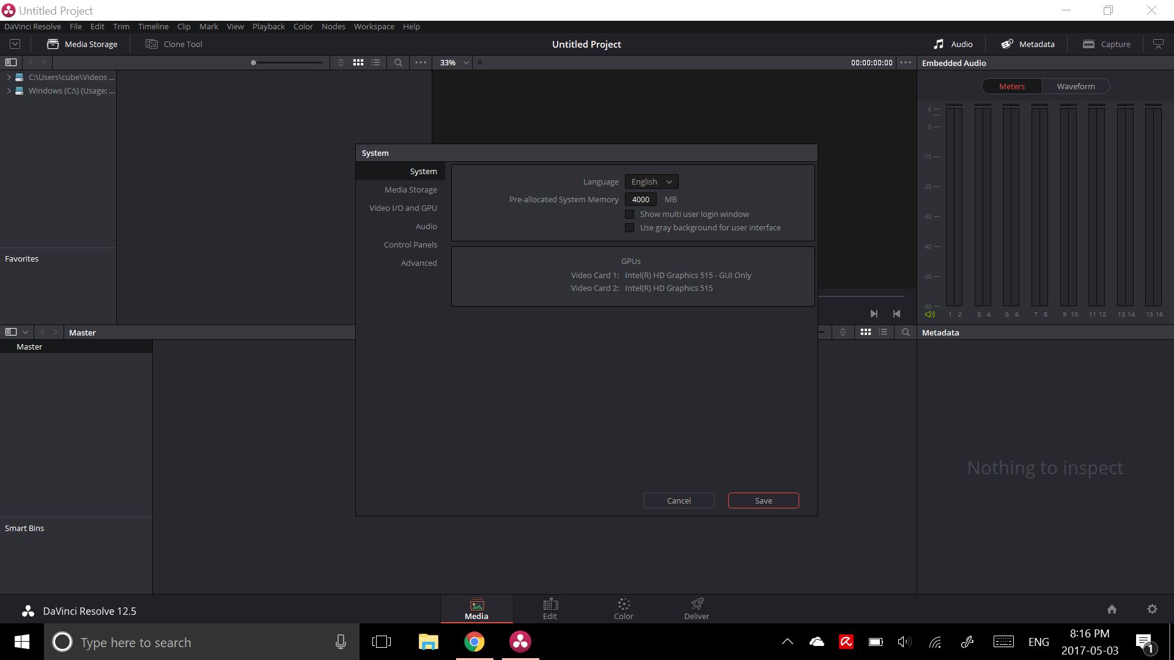
Task: Switch media storage to thumbnail grid view
Action: point(358,62)
